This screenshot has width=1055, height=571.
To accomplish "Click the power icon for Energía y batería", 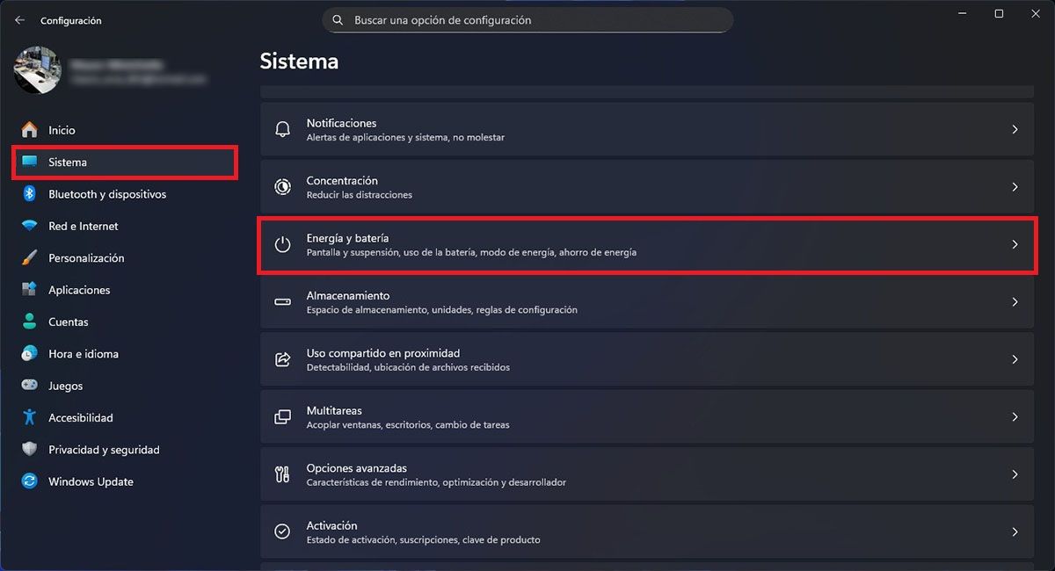I will click(282, 244).
